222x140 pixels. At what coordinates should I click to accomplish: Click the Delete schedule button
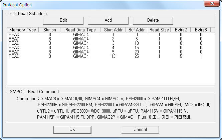pos(153,20)
